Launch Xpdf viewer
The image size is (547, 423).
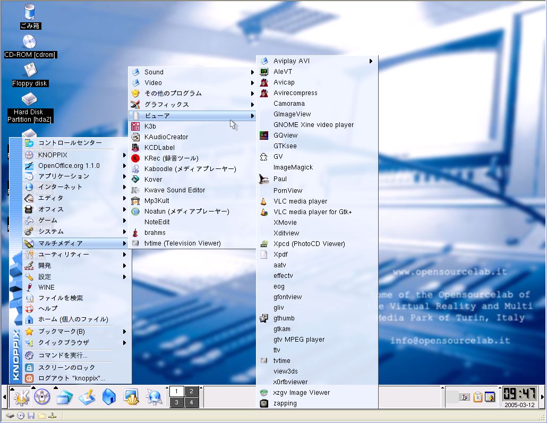coord(317,255)
